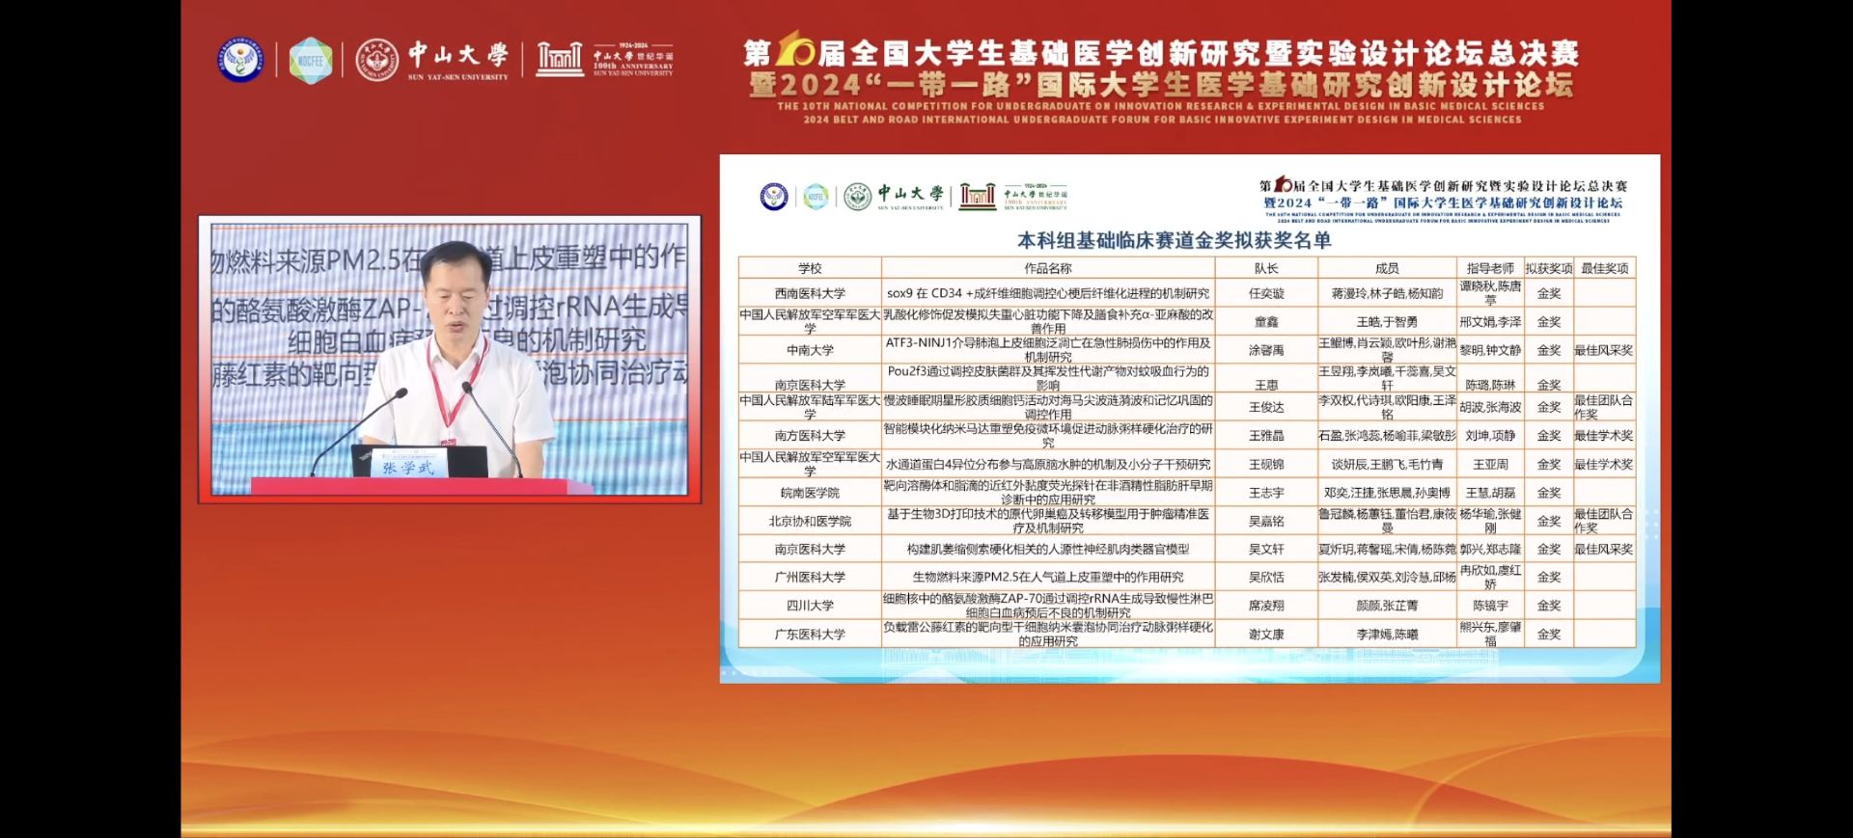Select the 西南医科大学 table row cell
1853x838 pixels.
(810, 293)
